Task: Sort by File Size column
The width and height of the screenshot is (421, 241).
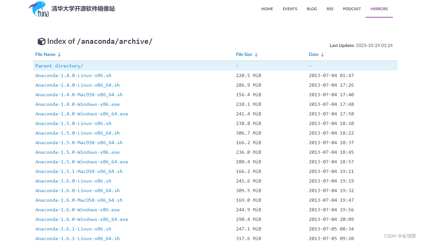Action: point(247,54)
